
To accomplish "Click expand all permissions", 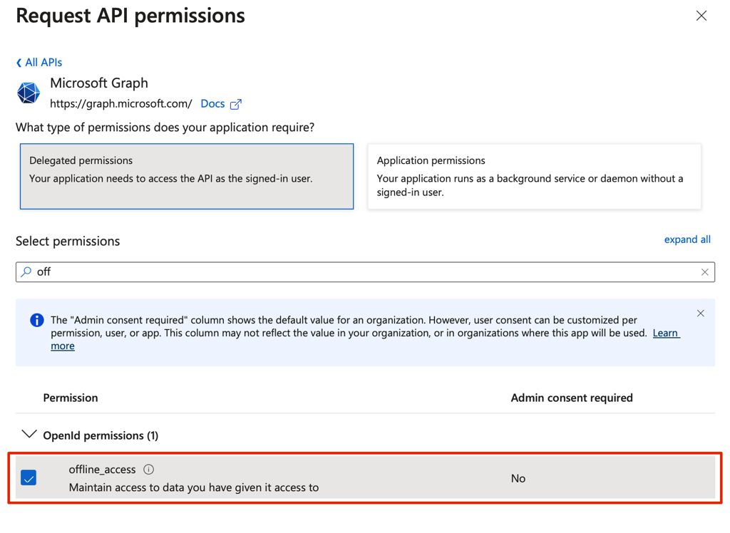I will point(687,239).
